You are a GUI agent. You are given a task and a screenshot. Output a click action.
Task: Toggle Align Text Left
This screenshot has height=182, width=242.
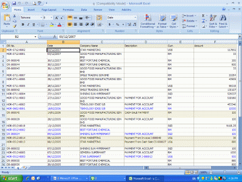pos(70,24)
